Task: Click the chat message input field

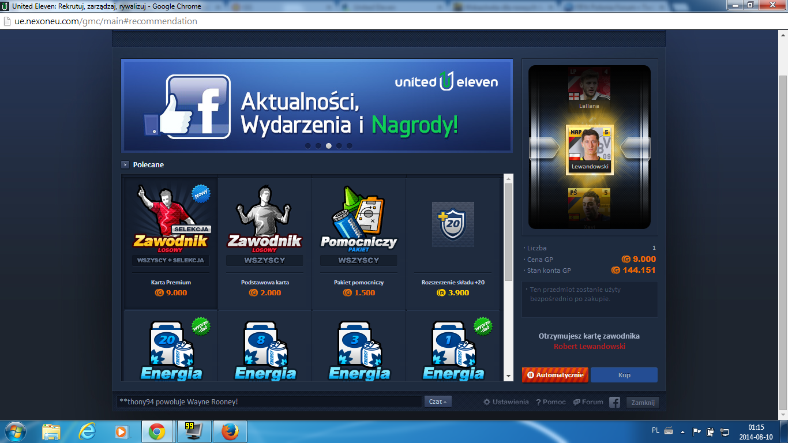Action: tap(269, 401)
